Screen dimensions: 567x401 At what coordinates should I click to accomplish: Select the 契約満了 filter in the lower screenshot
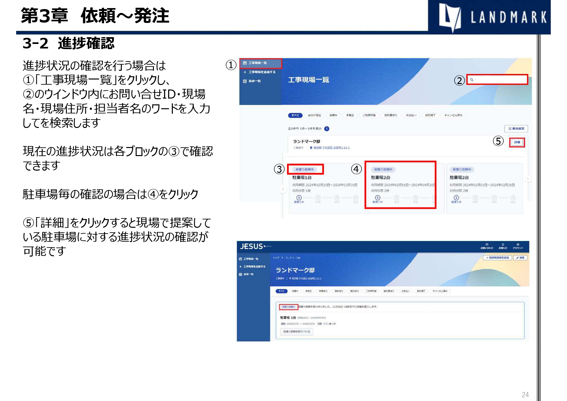421,291
